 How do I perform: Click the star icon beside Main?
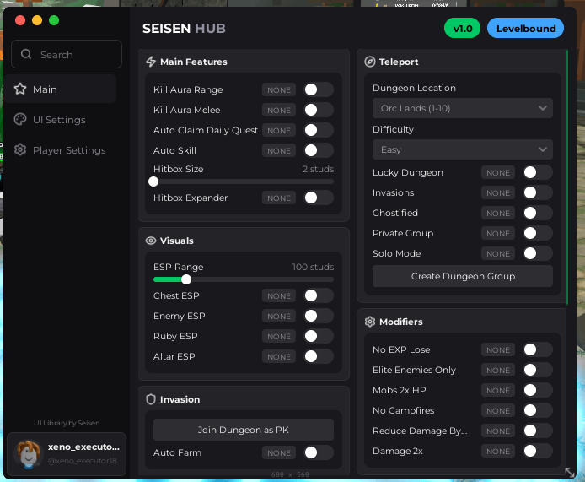click(x=20, y=89)
